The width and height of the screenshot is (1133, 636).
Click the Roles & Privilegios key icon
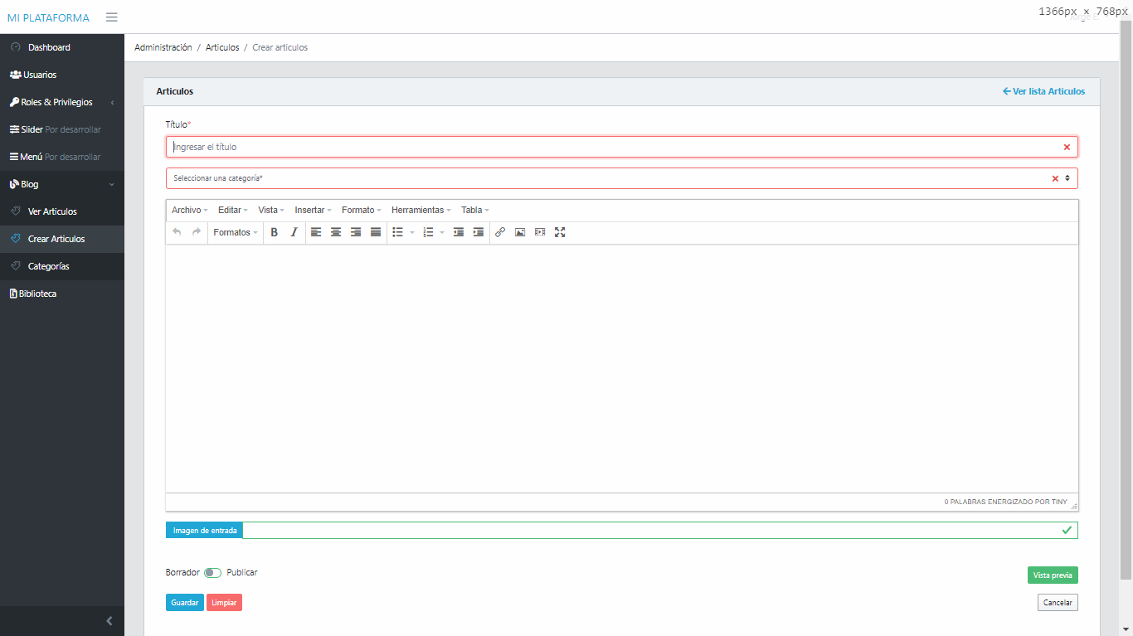coord(14,102)
